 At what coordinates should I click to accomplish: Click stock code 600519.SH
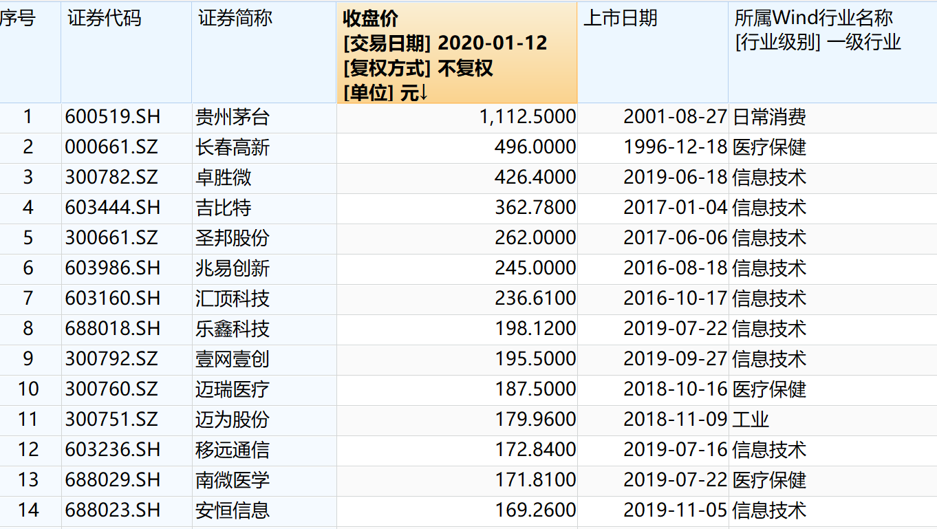coord(113,117)
